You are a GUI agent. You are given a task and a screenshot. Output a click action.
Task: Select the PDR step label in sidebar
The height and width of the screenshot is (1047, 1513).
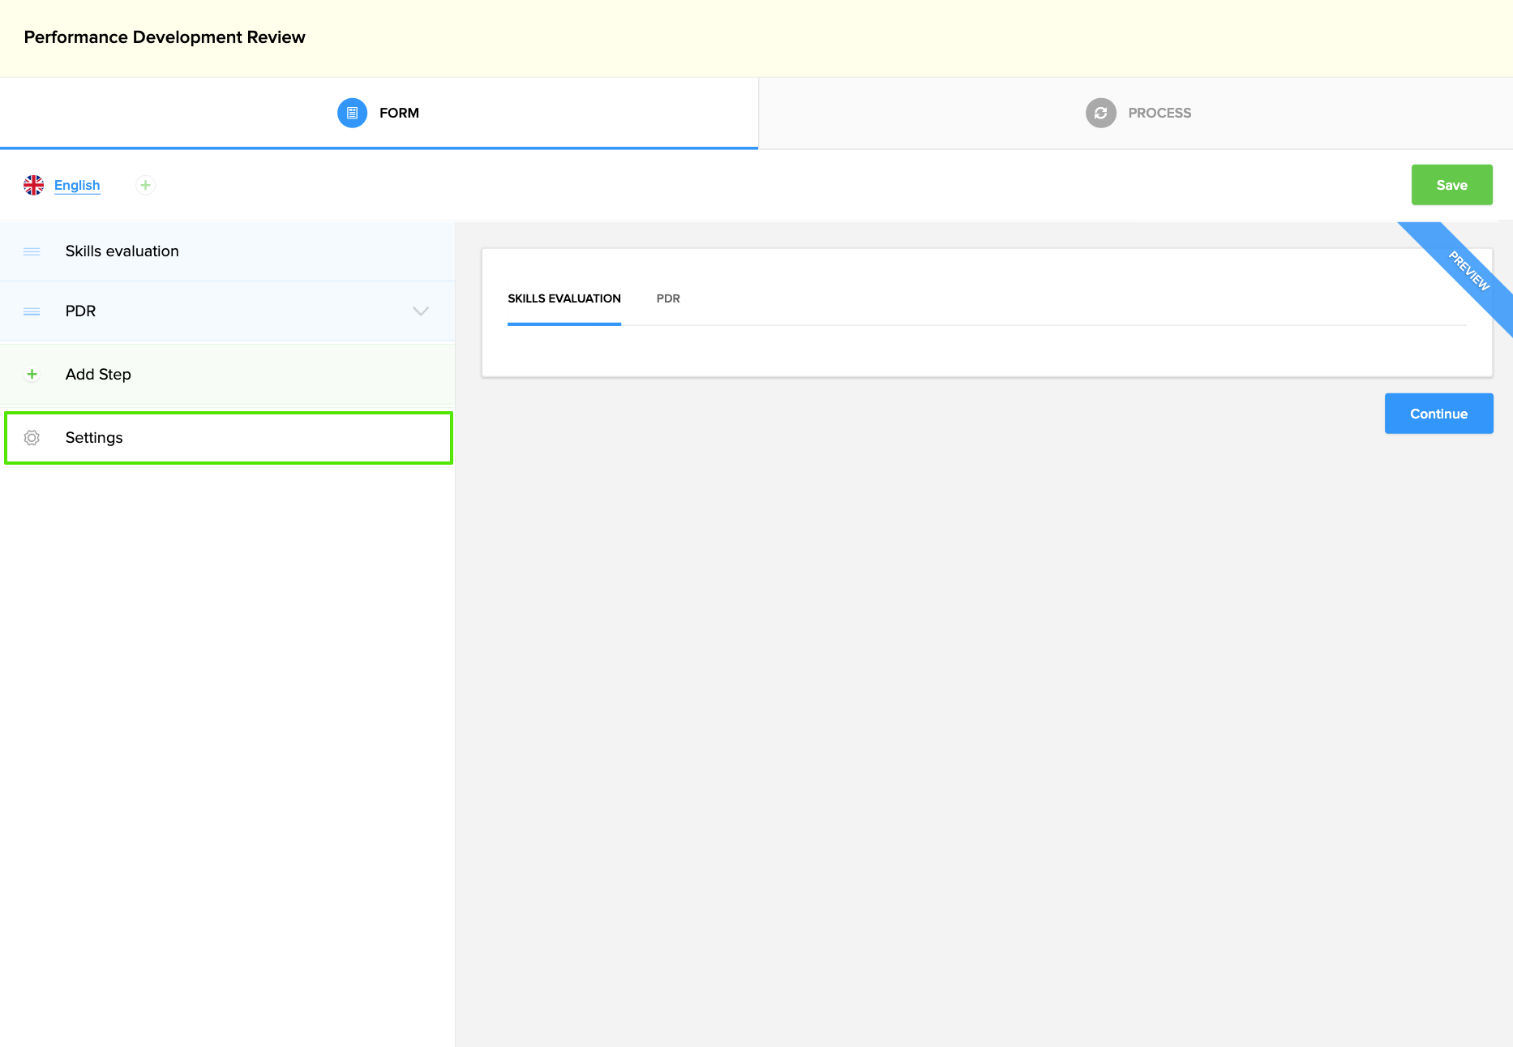80,311
